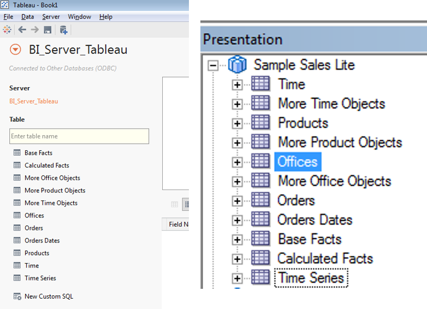Click the Enter table name field
Image resolution: width=427 pixels, height=309 pixels.
(x=79, y=136)
